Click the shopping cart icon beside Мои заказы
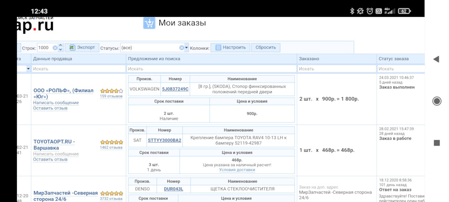Image resolution: width=449 pixels, height=202 pixels. click(x=149, y=23)
